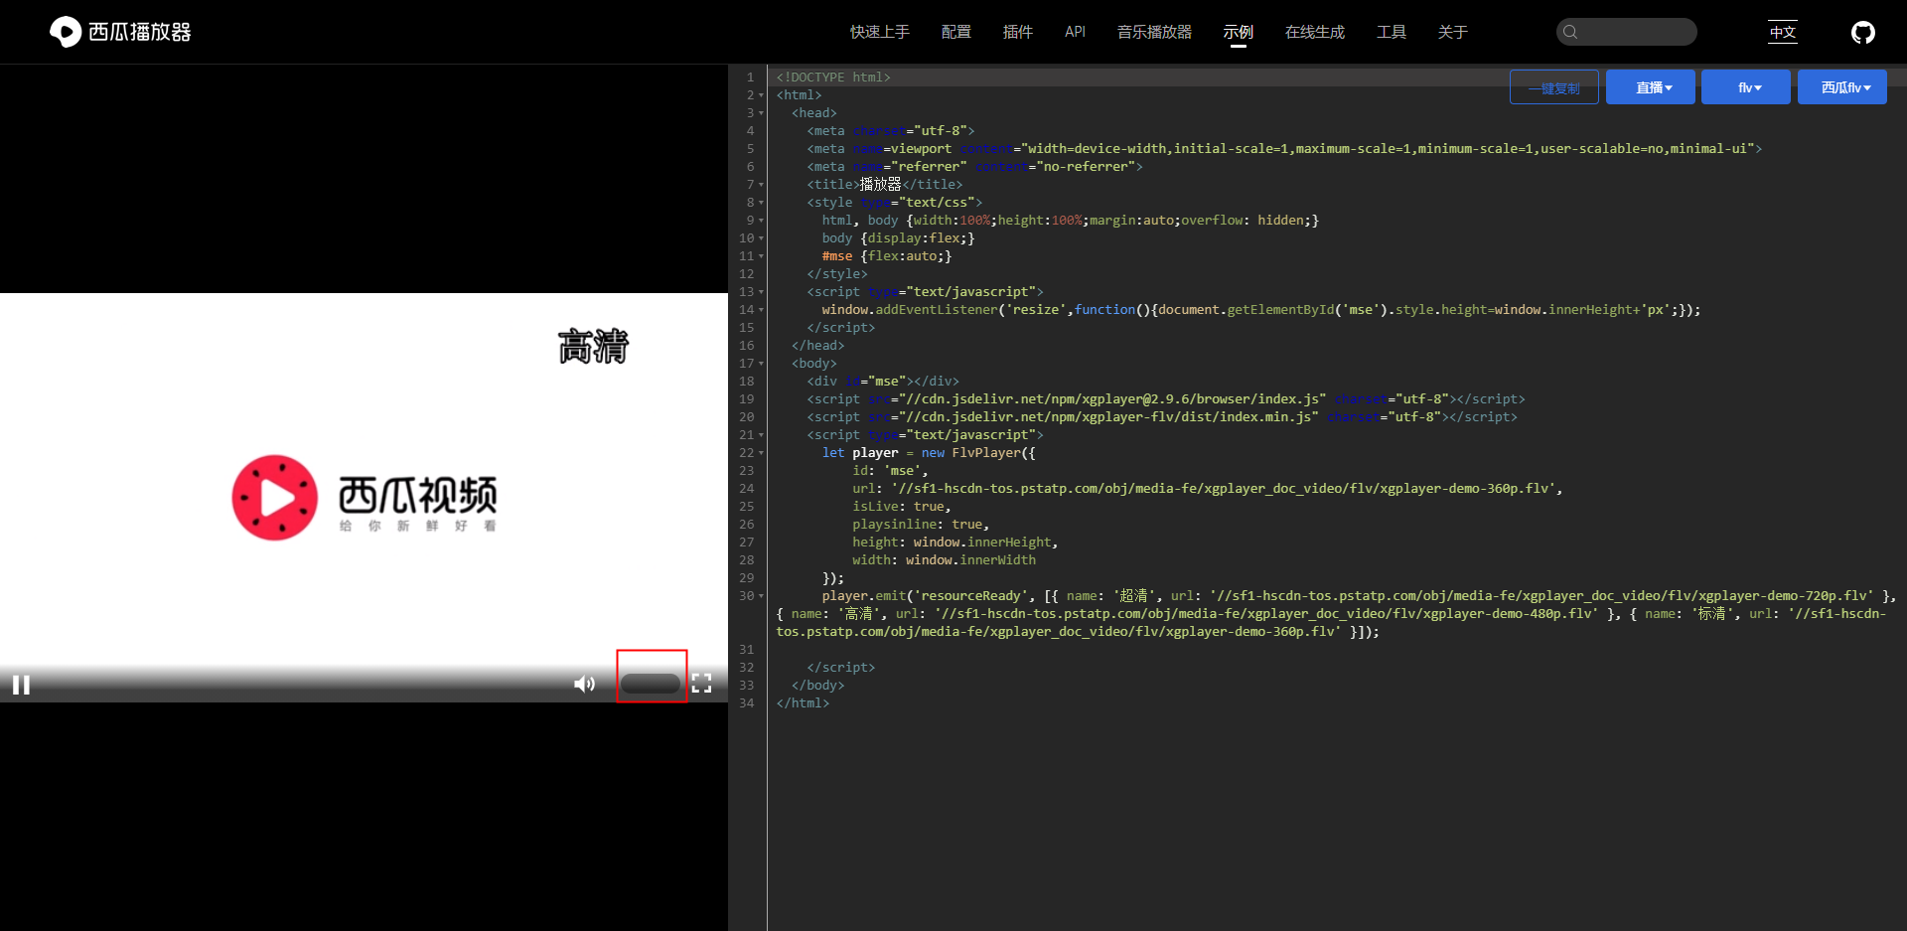
Task: Fold the addEventListener line 14 arrow
Action: 762,310
